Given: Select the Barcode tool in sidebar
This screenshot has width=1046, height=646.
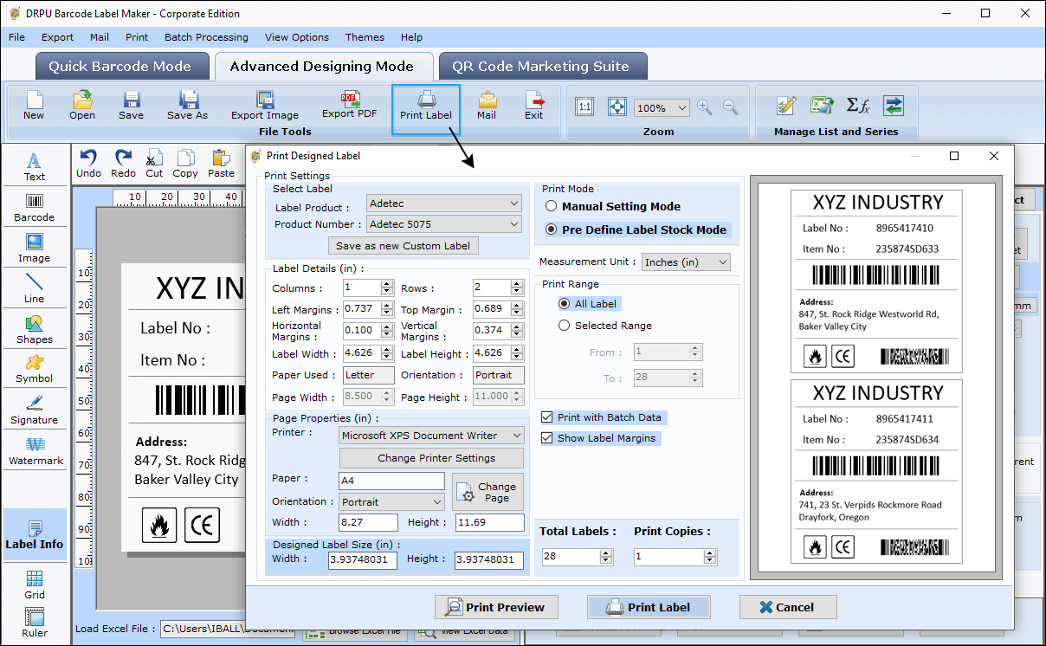Looking at the screenshot, I should point(35,208).
